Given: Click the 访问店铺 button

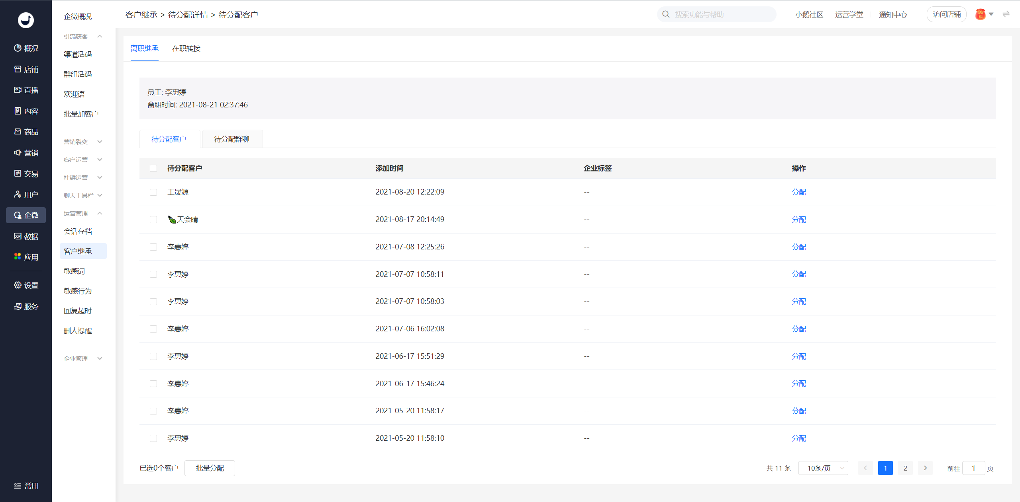Looking at the screenshot, I should pyautogui.click(x=947, y=14).
